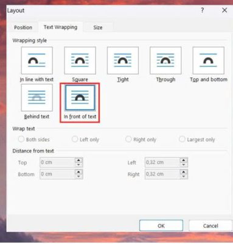Image resolution: width=233 pixels, height=244 pixels.
Task: Dismiss the dialog with the Cancel button
Action: [210, 226]
